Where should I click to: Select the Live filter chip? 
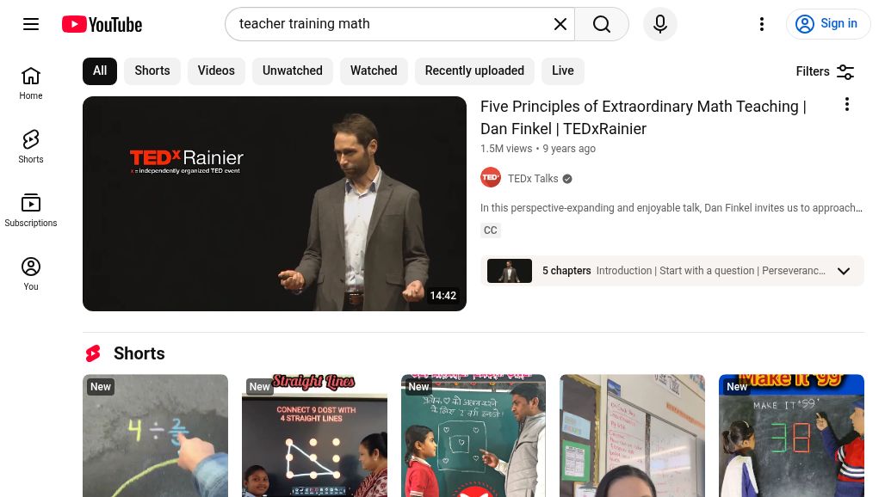click(x=563, y=71)
